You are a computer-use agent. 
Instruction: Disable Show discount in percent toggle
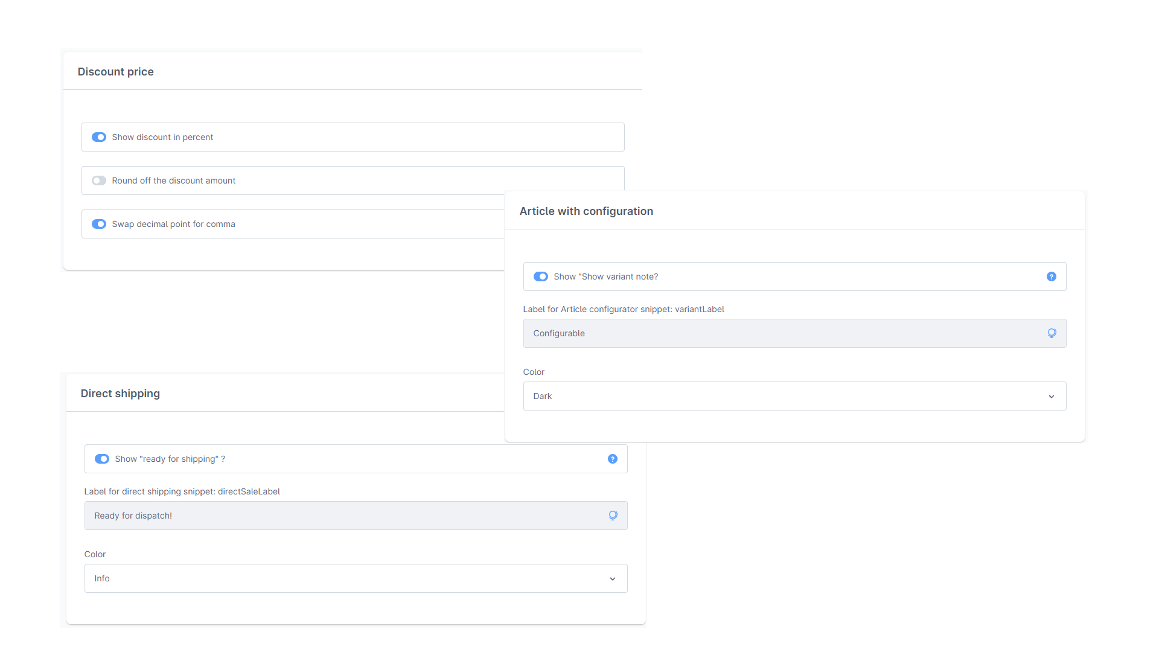tap(99, 137)
